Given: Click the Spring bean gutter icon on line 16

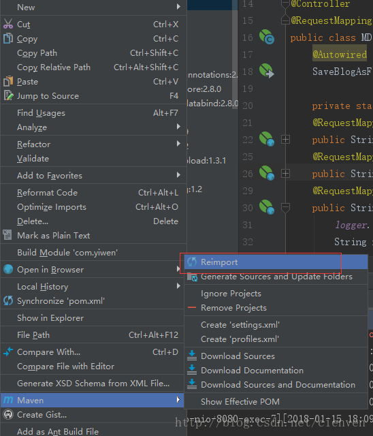Looking at the screenshot, I should point(267,37).
